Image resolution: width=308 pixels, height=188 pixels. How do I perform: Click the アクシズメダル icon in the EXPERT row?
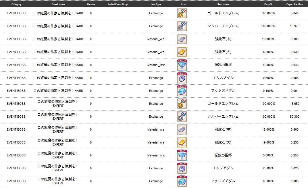click(x=182, y=181)
